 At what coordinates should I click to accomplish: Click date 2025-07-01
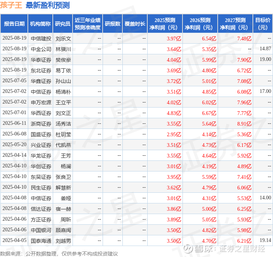pos(14,113)
